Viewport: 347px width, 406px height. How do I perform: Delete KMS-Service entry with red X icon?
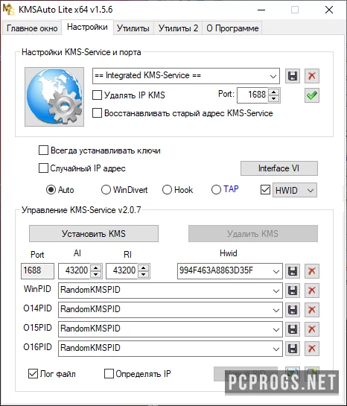(x=312, y=76)
